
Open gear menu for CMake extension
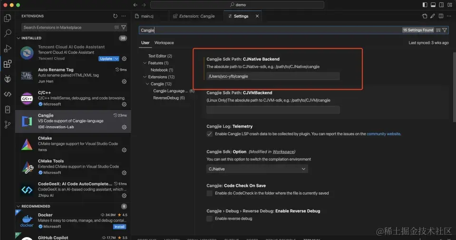(x=124, y=150)
